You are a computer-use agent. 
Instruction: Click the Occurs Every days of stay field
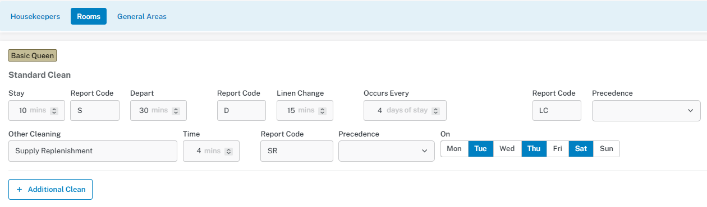point(405,111)
